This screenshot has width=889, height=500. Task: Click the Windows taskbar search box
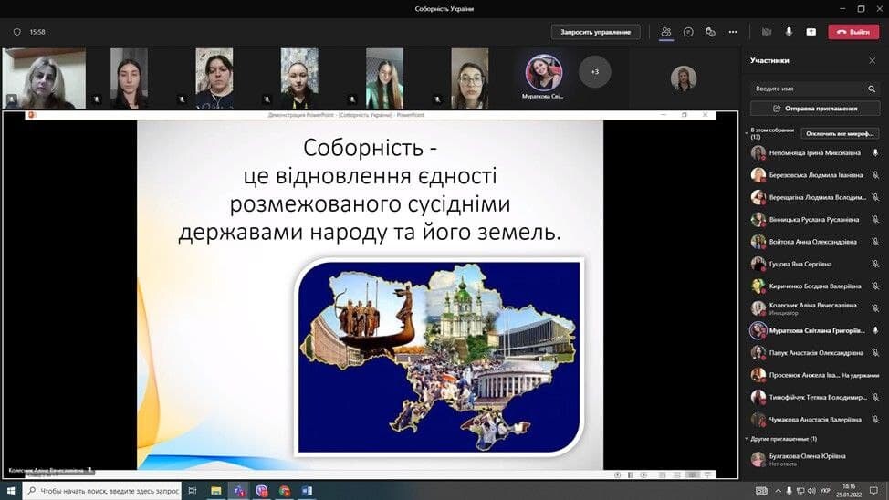(x=100, y=491)
